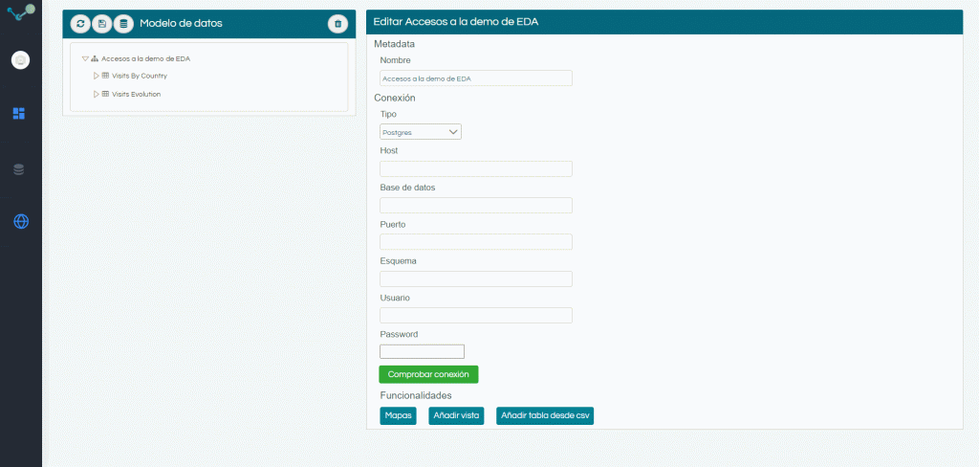The image size is (979, 467).
Task: Select Accesos a la demo de EDA tree item
Action: point(146,58)
